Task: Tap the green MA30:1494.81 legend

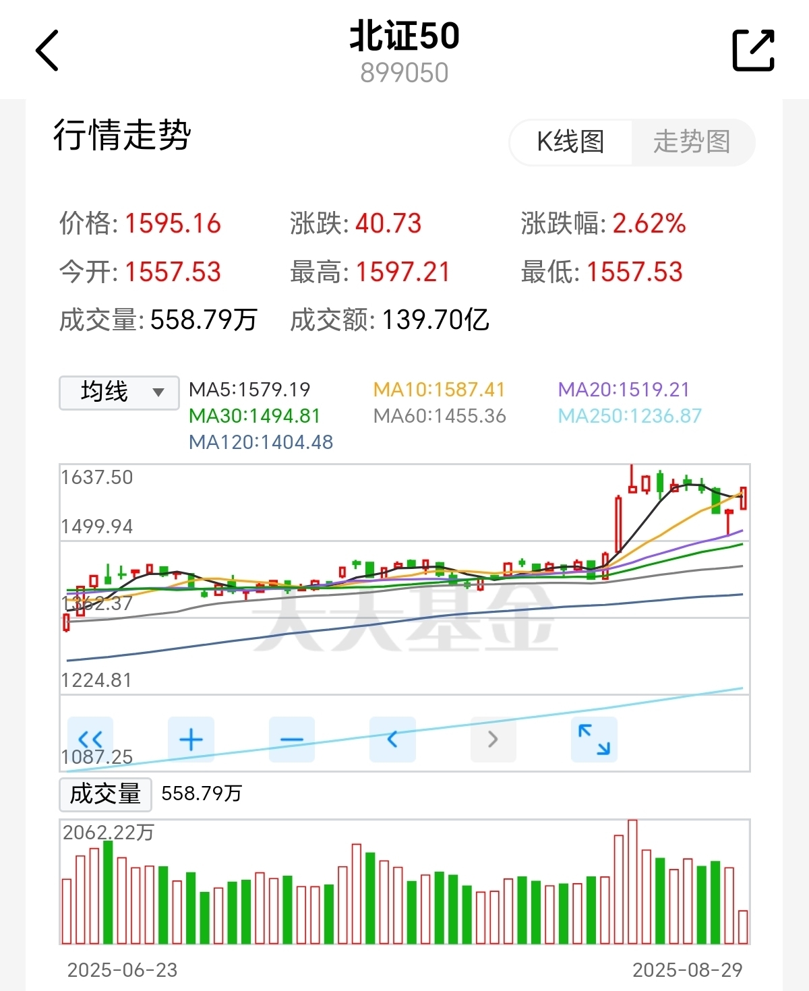Action: coord(254,416)
